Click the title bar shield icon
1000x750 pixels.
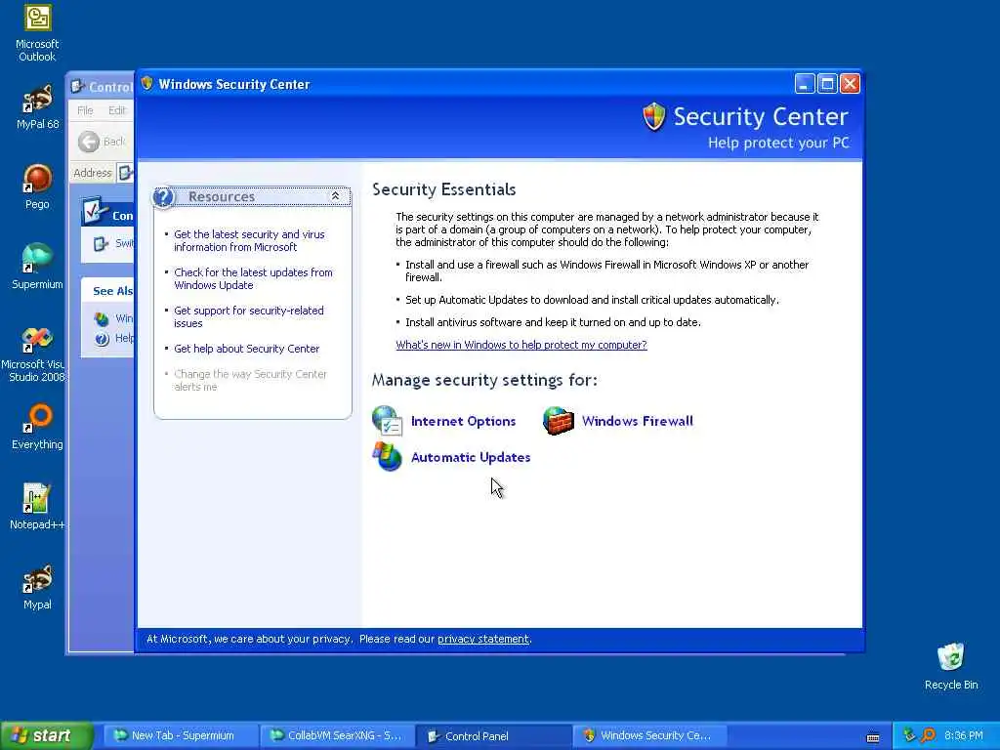pyautogui.click(x=147, y=84)
